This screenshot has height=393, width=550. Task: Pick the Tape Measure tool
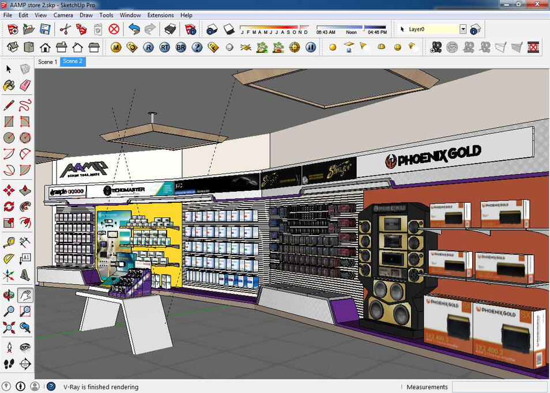[9, 241]
